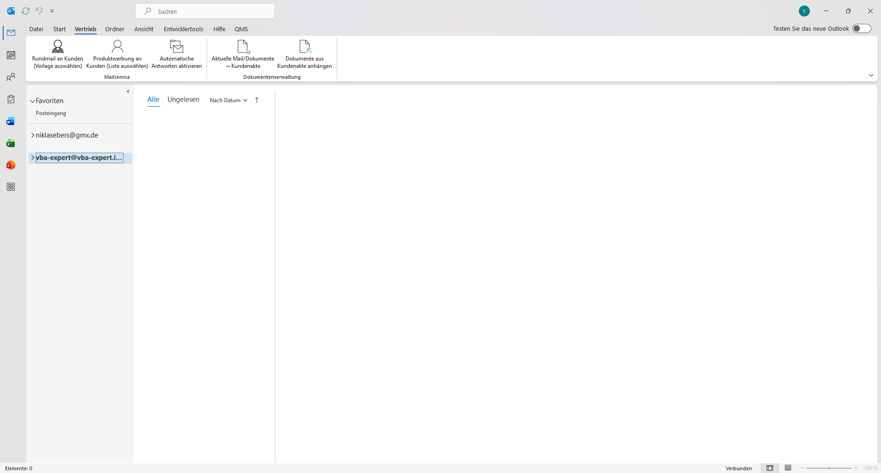Click the zoom out minus button

pyautogui.click(x=802, y=468)
